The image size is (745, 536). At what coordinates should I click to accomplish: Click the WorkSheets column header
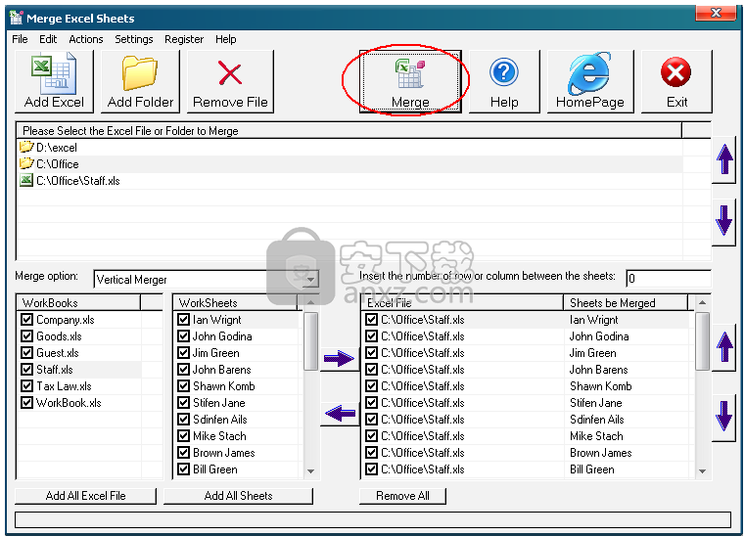point(235,302)
